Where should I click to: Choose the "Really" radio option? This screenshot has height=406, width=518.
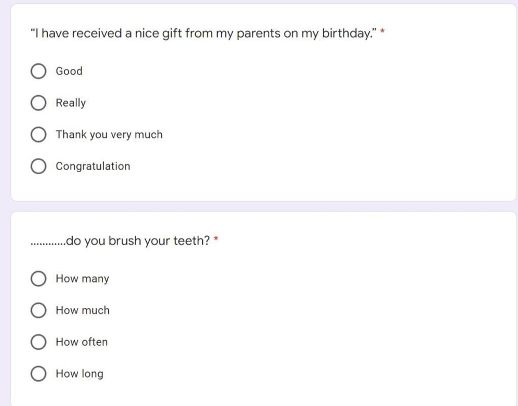(38, 103)
